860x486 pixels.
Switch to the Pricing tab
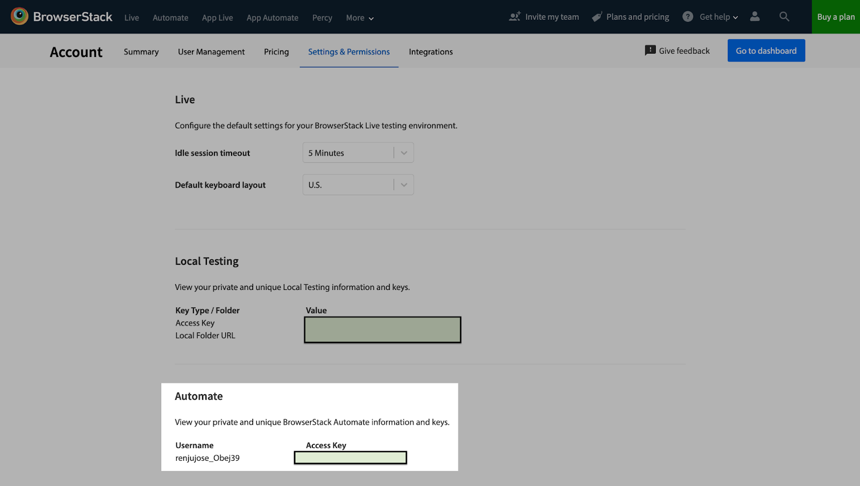pos(276,52)
